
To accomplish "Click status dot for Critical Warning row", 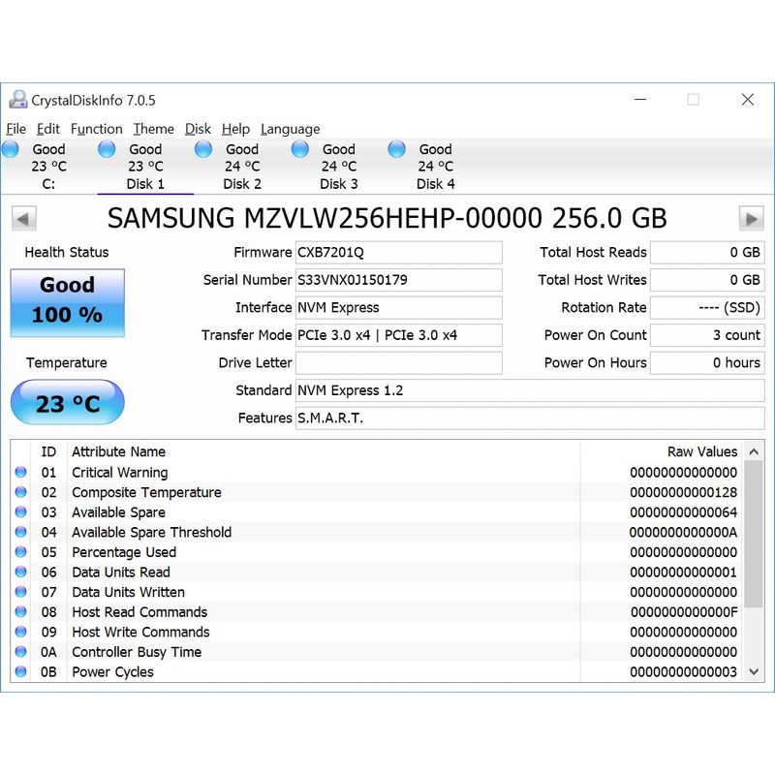I will [20, 472].
